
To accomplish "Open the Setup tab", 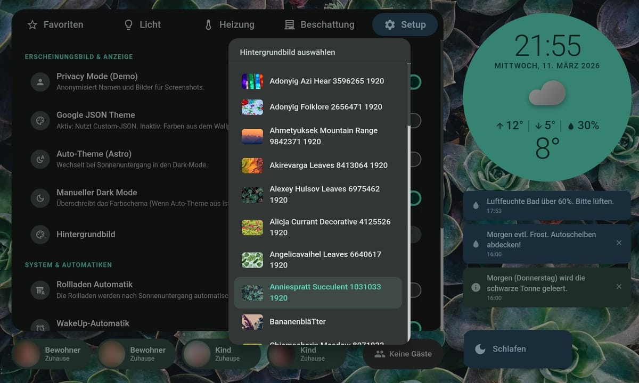I will pyautogui.click(x=405, y=24).
